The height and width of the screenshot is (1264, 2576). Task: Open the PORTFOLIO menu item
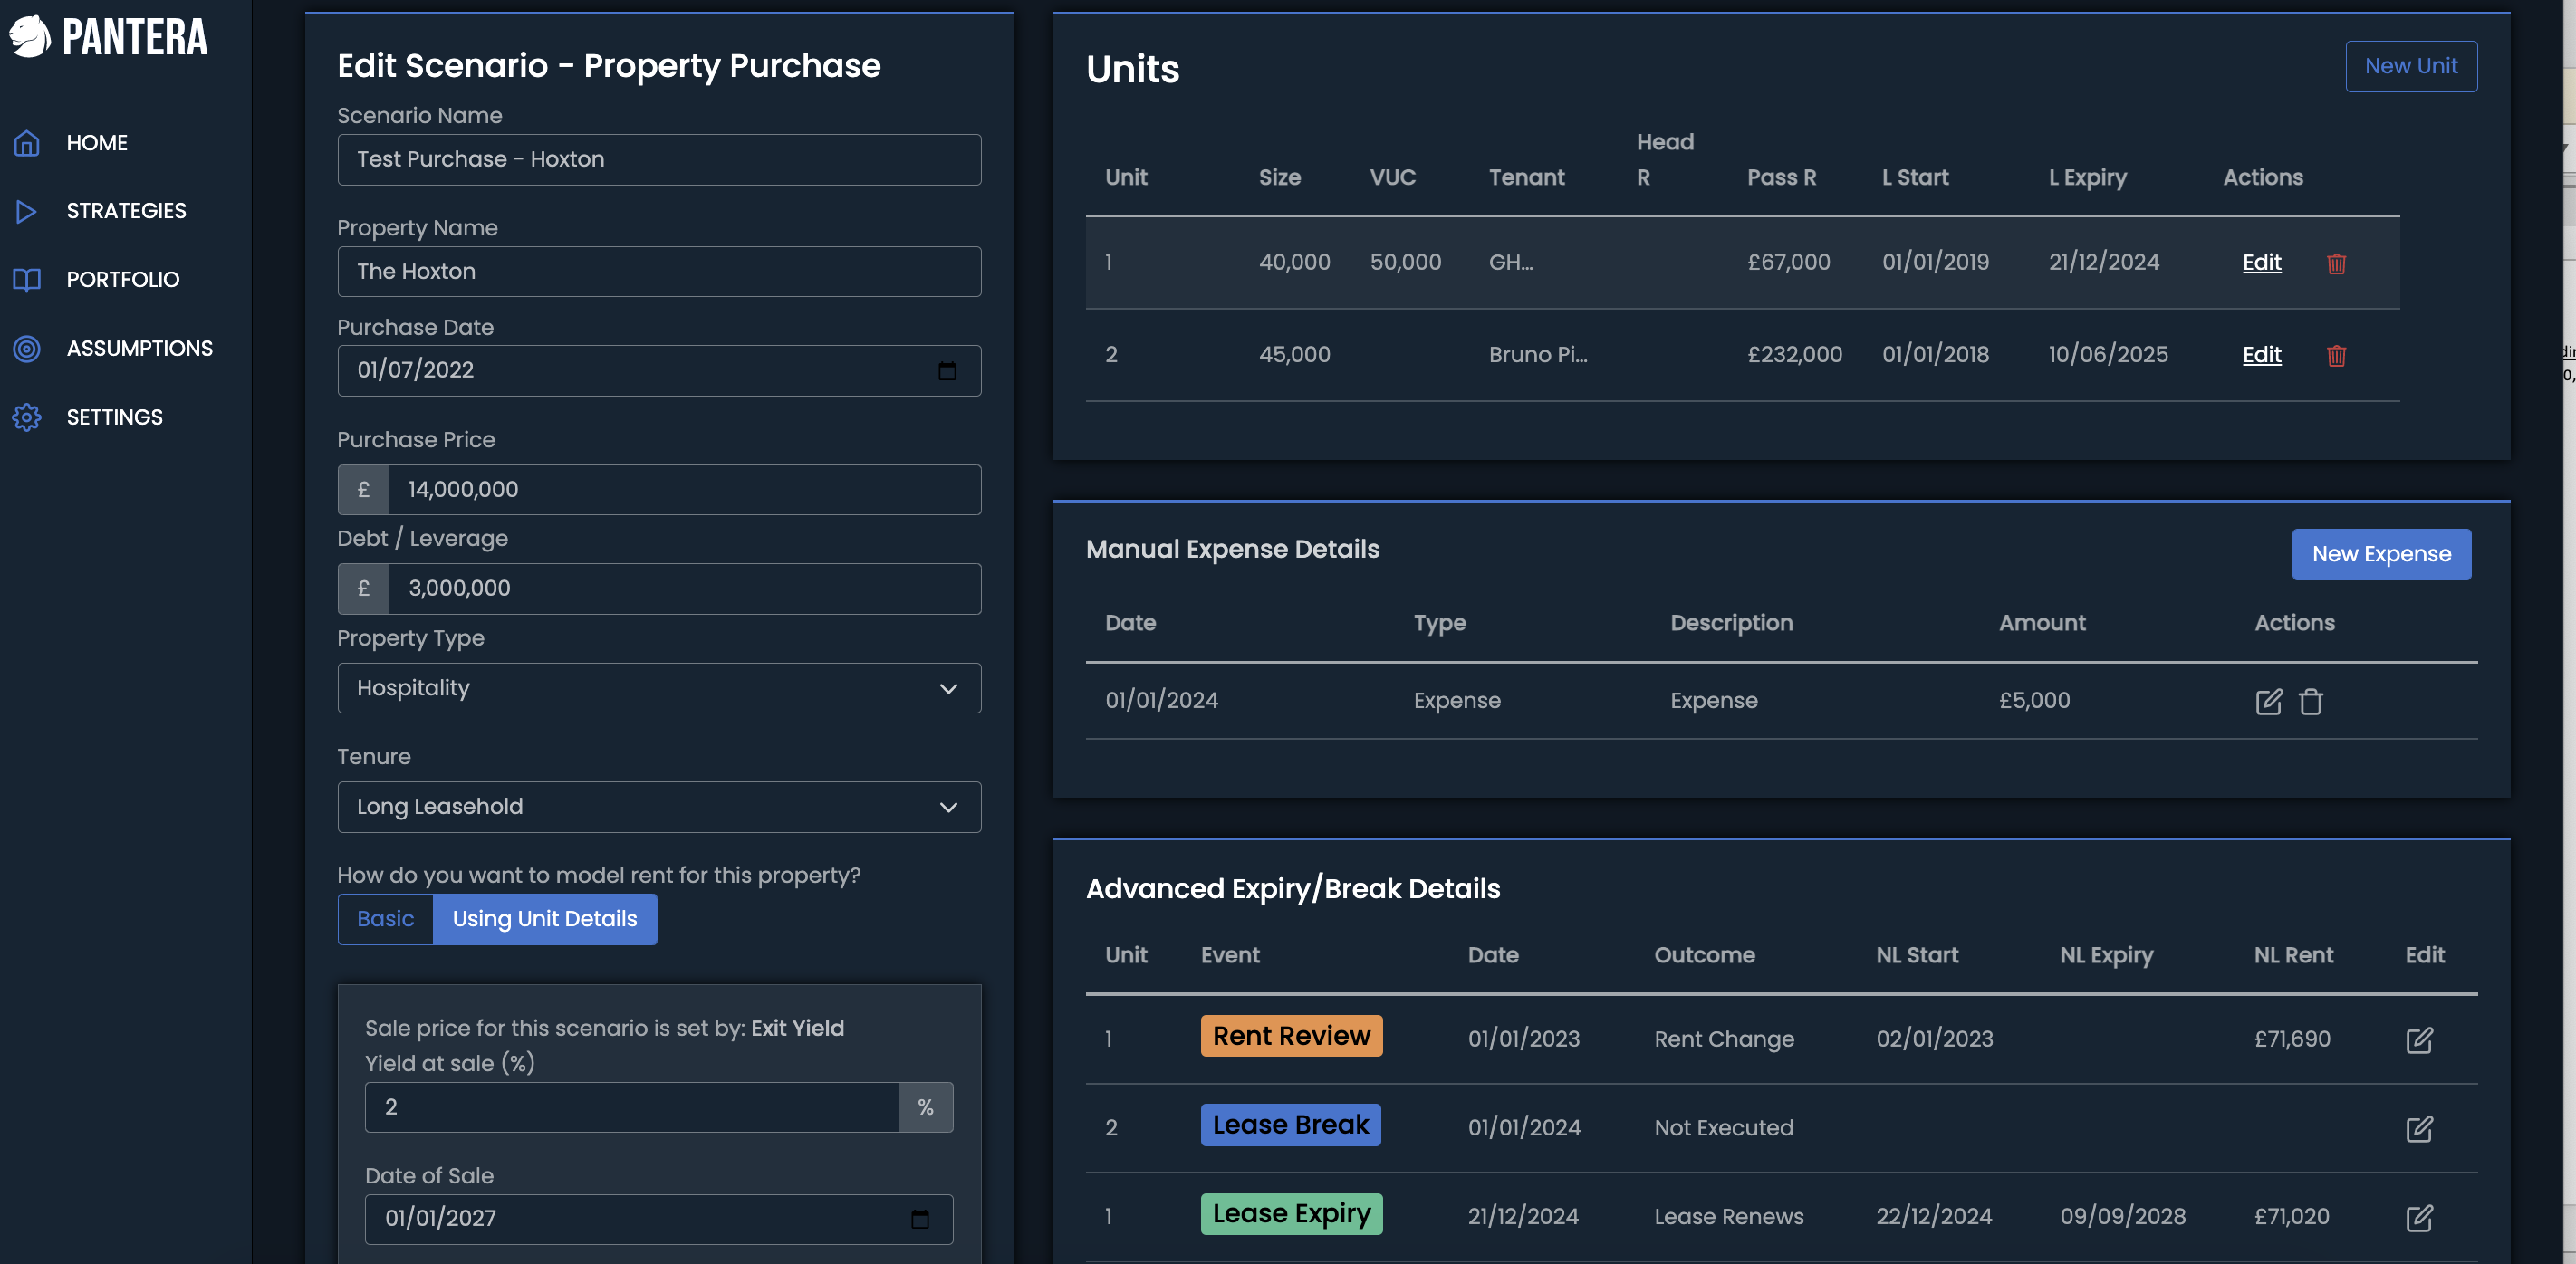pyautogui.click(x=123, y=280)
